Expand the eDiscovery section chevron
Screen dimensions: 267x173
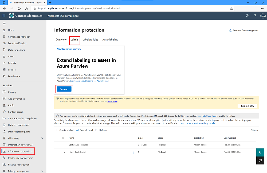coord(42,138)
